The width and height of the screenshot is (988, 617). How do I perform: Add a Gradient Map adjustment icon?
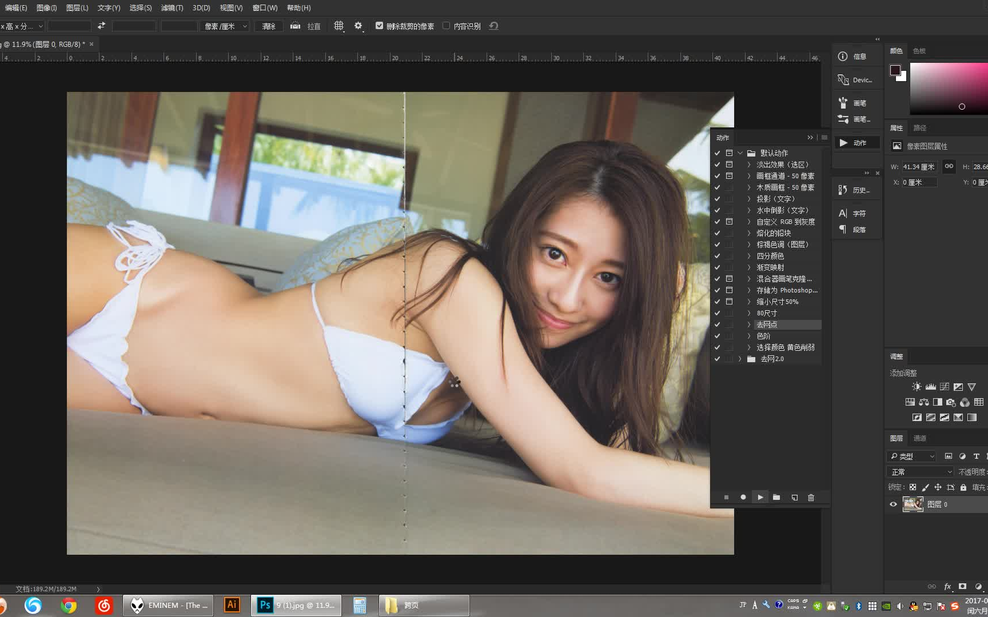tap(972, 418)
